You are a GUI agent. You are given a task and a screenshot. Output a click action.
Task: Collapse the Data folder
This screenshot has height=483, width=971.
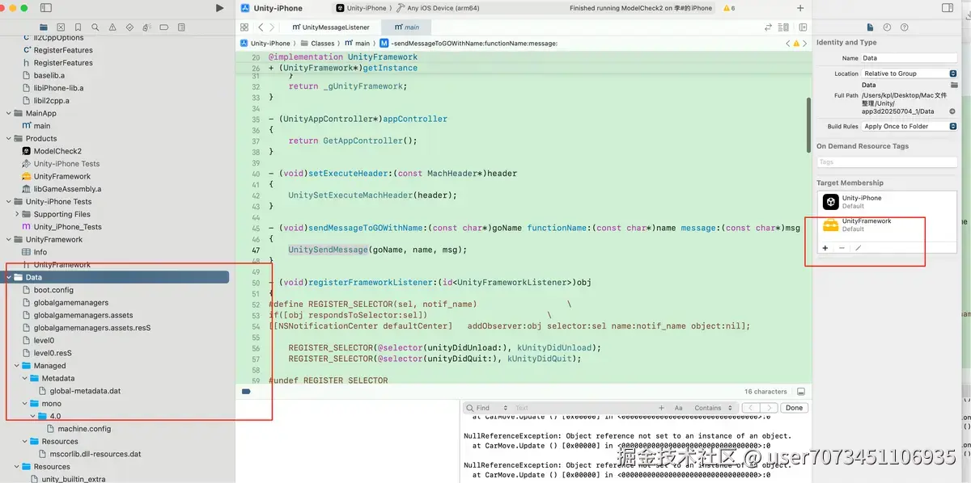pyautogui.click(x=9, y=277)
